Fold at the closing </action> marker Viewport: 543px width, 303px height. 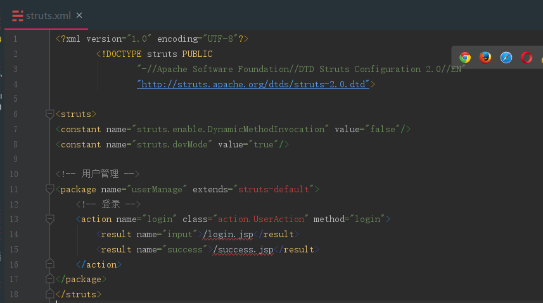[x=49, y=264]
